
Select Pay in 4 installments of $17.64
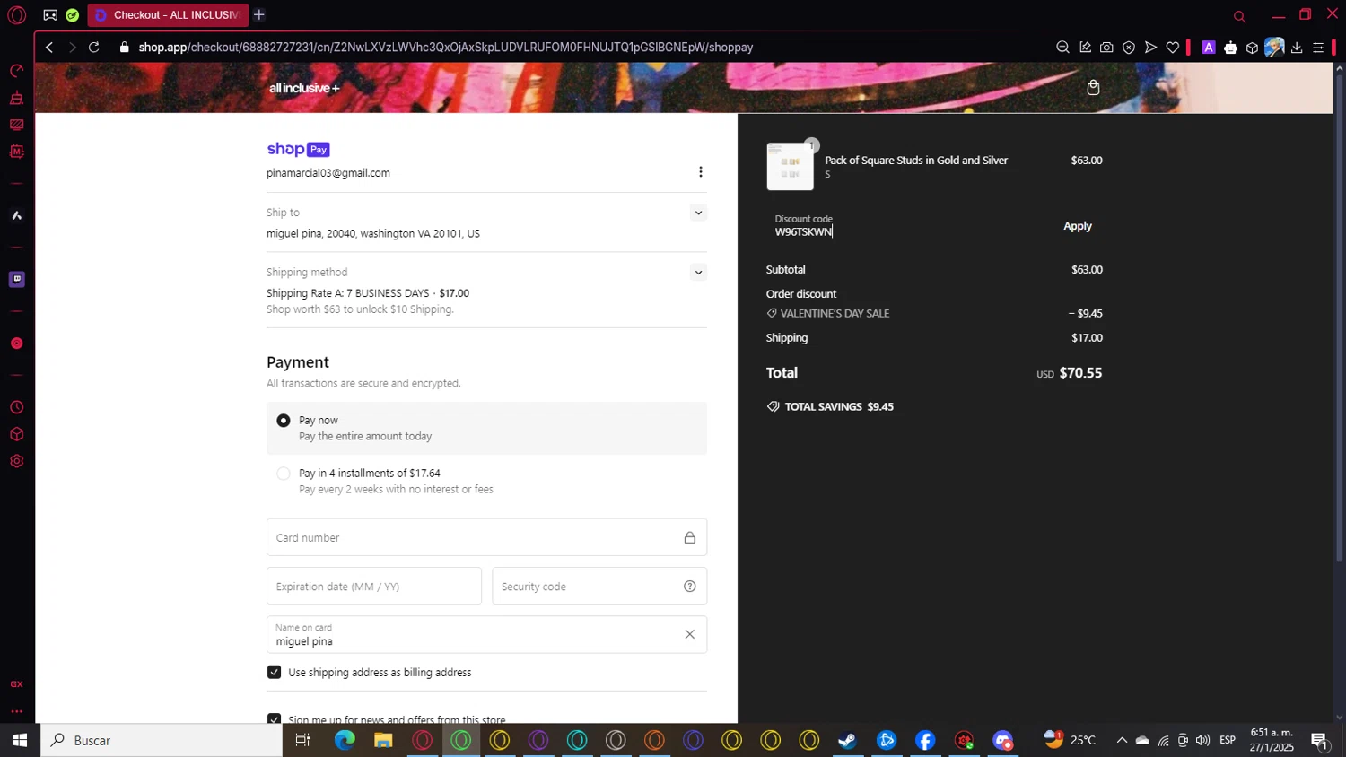tap(284, 474)
